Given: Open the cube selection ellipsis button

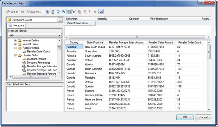Looking at the screenshot, I should point(60,20).
